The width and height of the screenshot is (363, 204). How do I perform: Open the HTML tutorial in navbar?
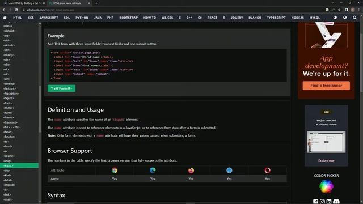[18, 18]
